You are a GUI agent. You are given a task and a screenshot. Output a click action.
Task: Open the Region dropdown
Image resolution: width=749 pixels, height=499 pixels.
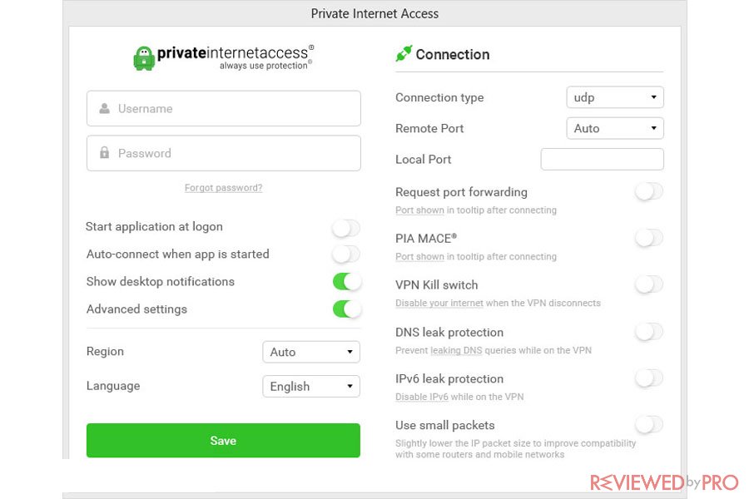311,352
